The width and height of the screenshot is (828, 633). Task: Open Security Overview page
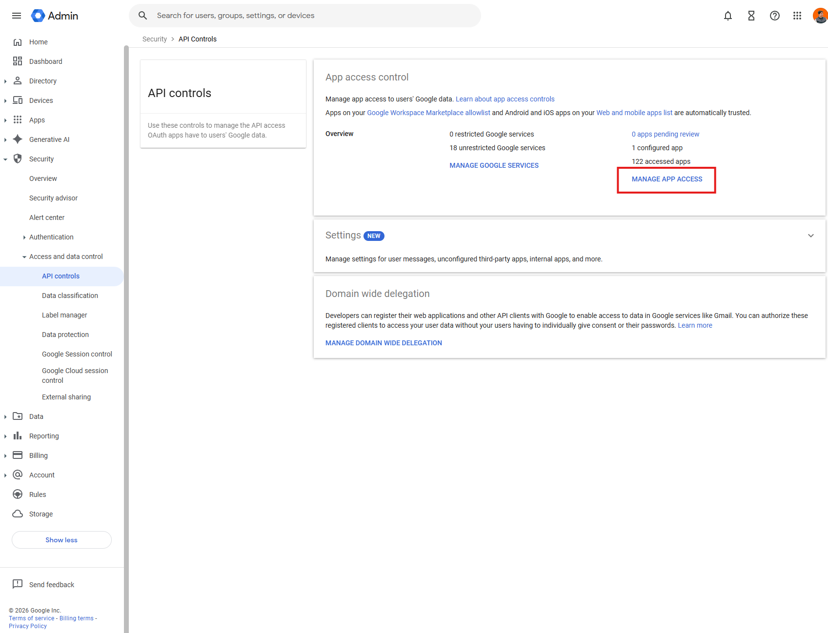click(x=43, y=178)
